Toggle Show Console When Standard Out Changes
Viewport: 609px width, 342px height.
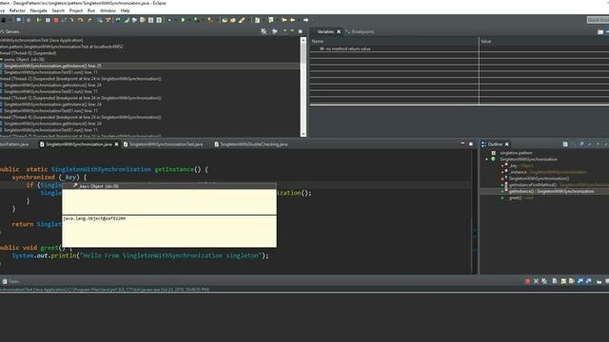[x=580, y=281]
